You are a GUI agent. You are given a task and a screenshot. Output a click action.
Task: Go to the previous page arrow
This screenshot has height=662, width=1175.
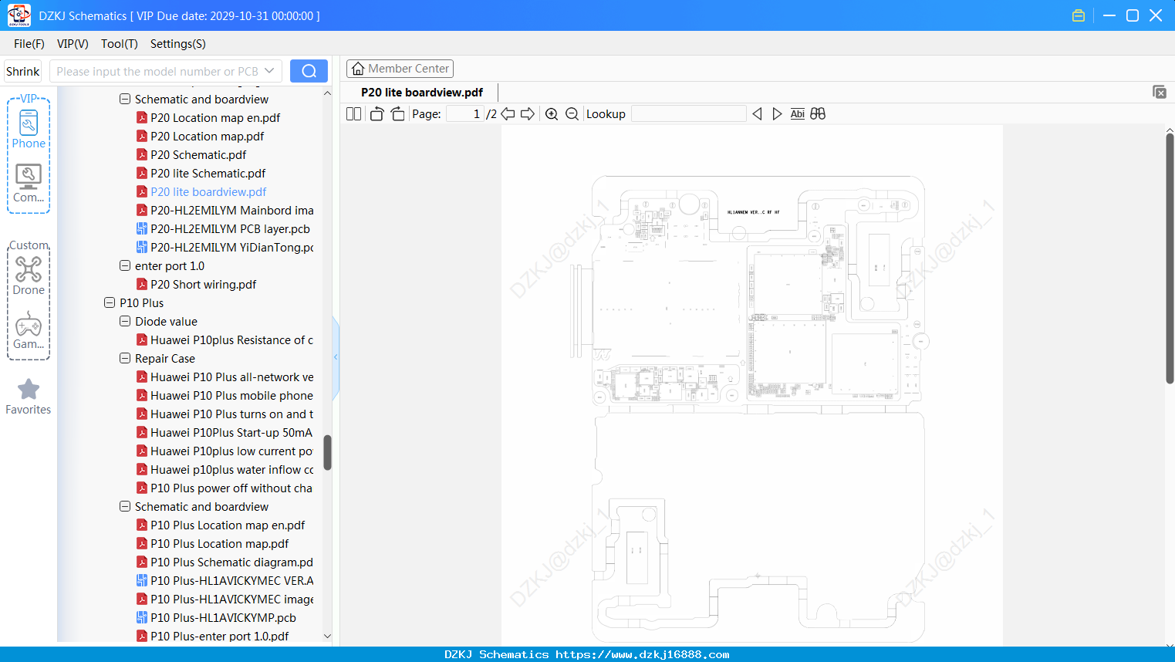(x=508, y=114)
